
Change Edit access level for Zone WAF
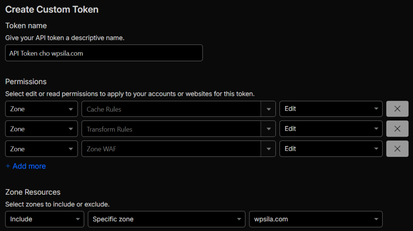tap(331, 149)
